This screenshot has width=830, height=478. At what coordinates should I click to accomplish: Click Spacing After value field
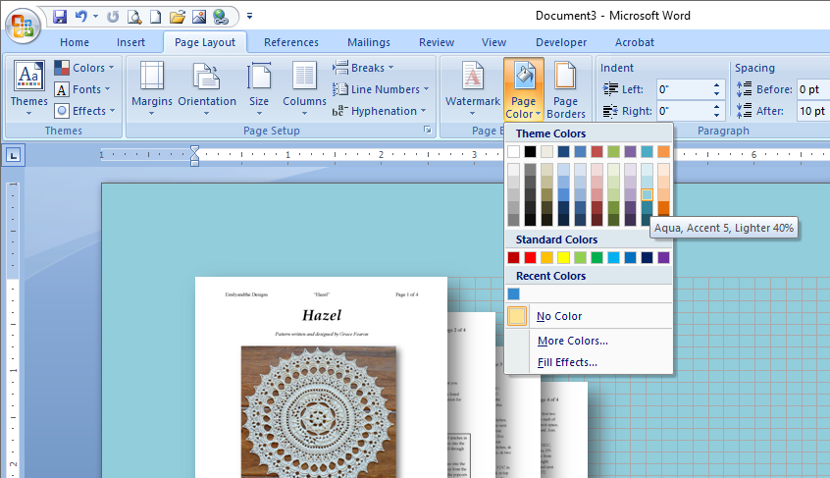[x=813, y=111]
